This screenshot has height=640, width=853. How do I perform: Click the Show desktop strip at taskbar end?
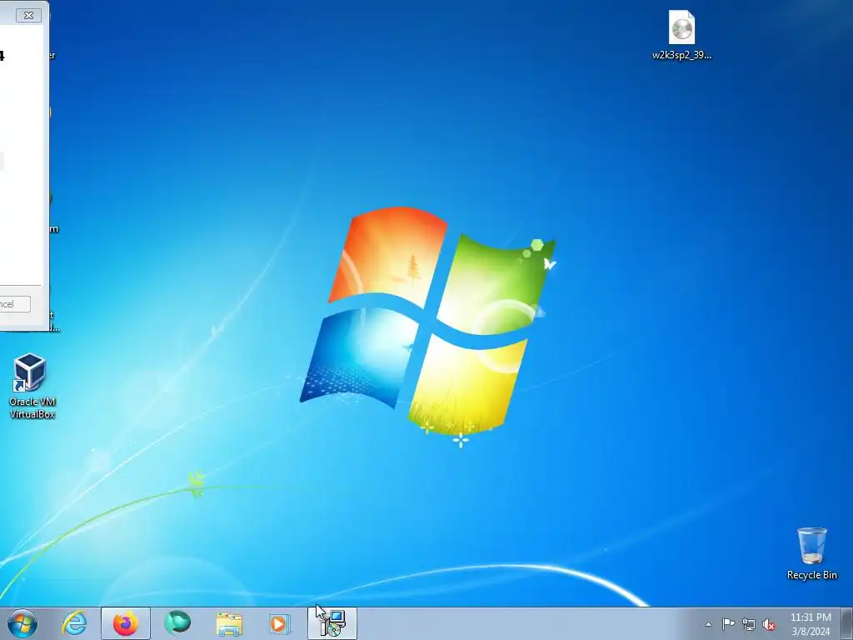[846, 623]
